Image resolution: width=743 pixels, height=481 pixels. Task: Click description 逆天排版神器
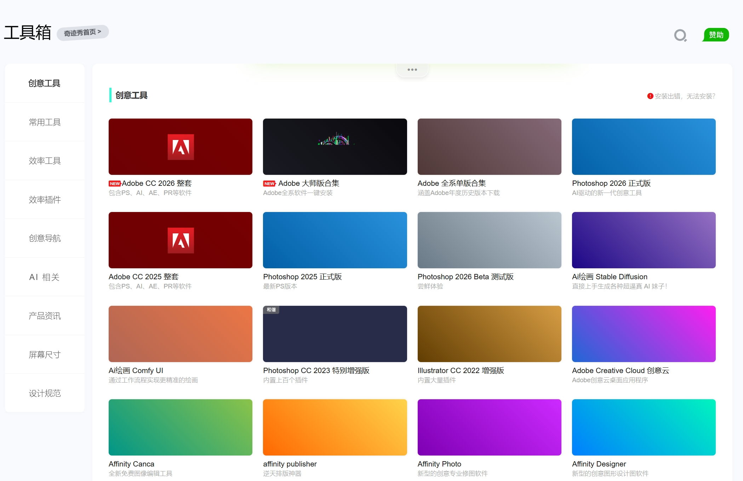(282, 474)
